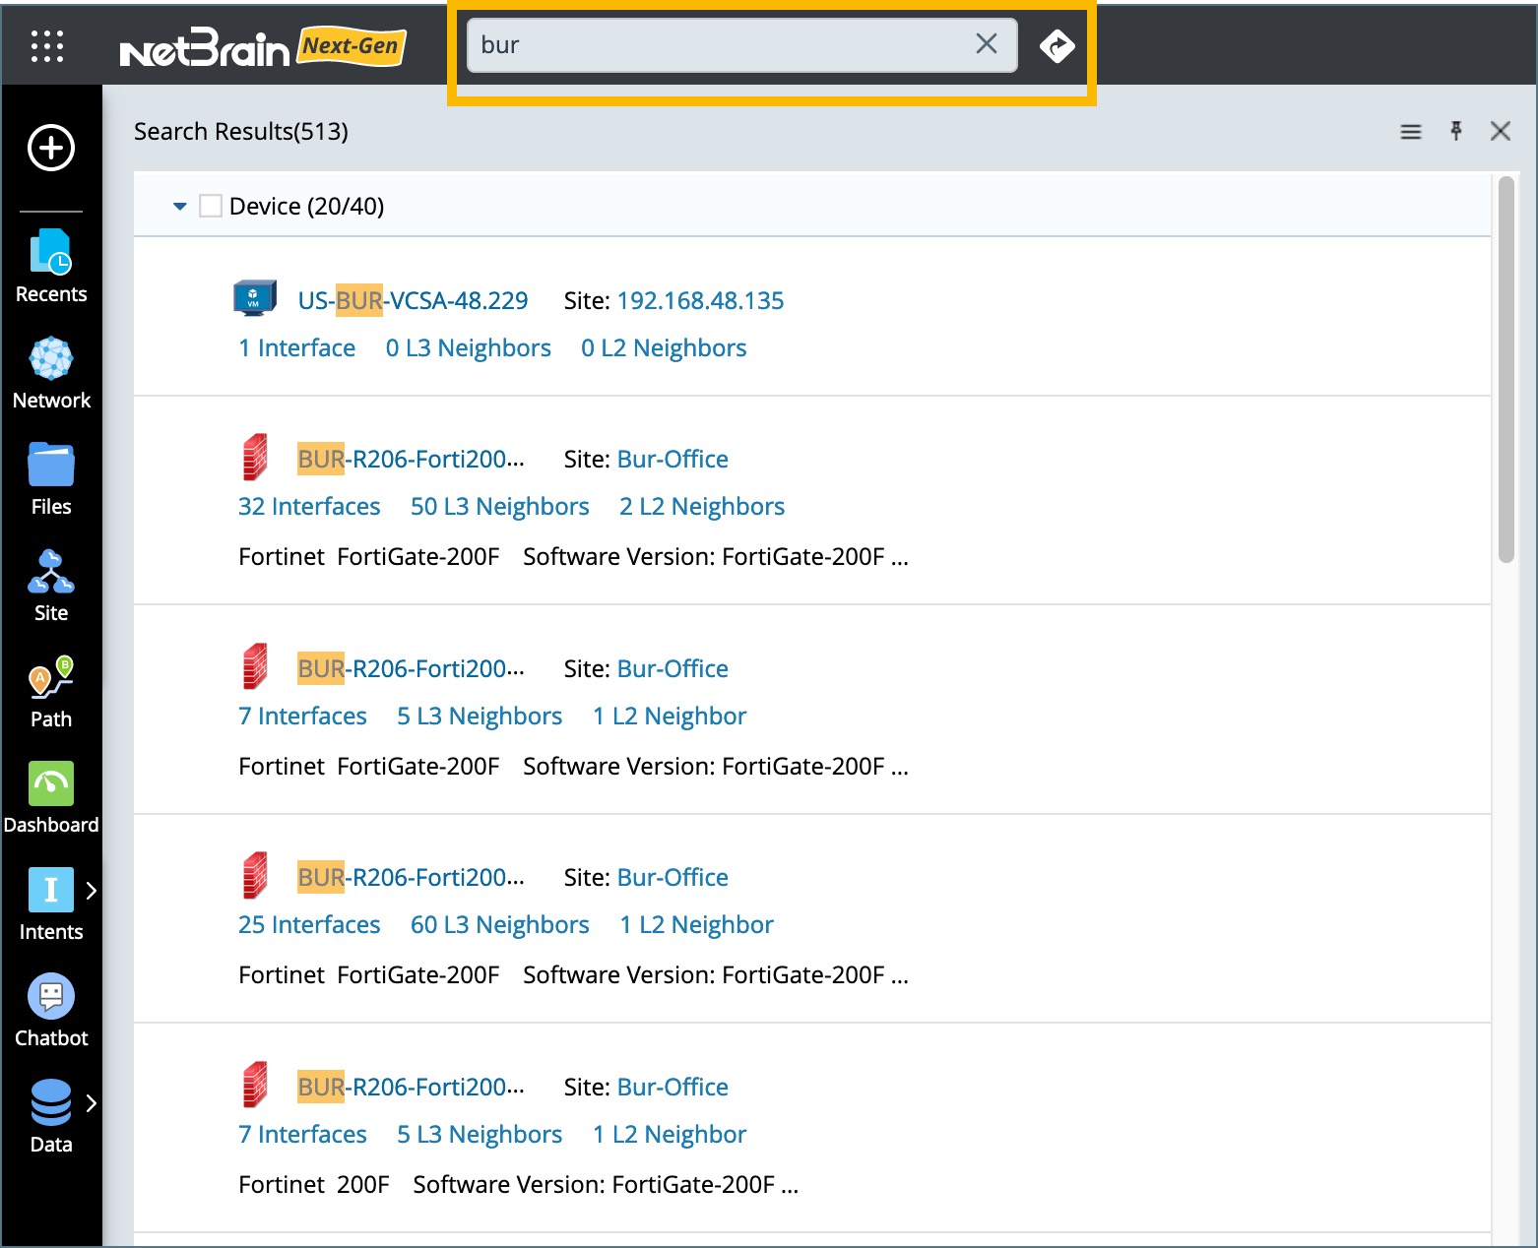Check the Device results checkbox

(211, 205)
